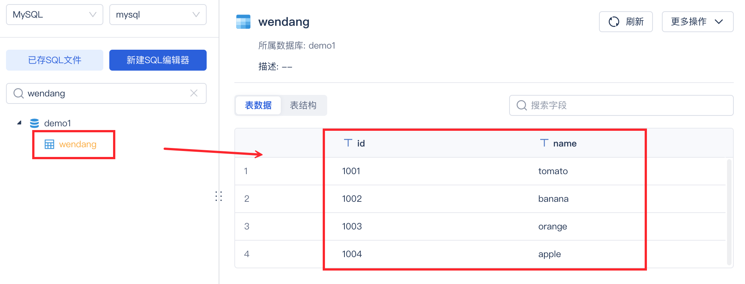Switch to the 表结构 tab

(303, 105)
